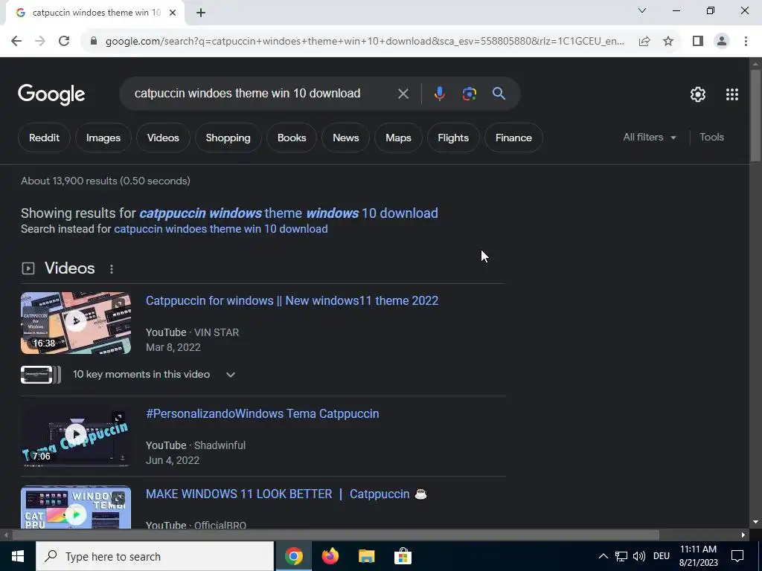The width and height of the screenshot is (762, 571).
Task: Open the search Tools option
Action: (x=711, y=138)
